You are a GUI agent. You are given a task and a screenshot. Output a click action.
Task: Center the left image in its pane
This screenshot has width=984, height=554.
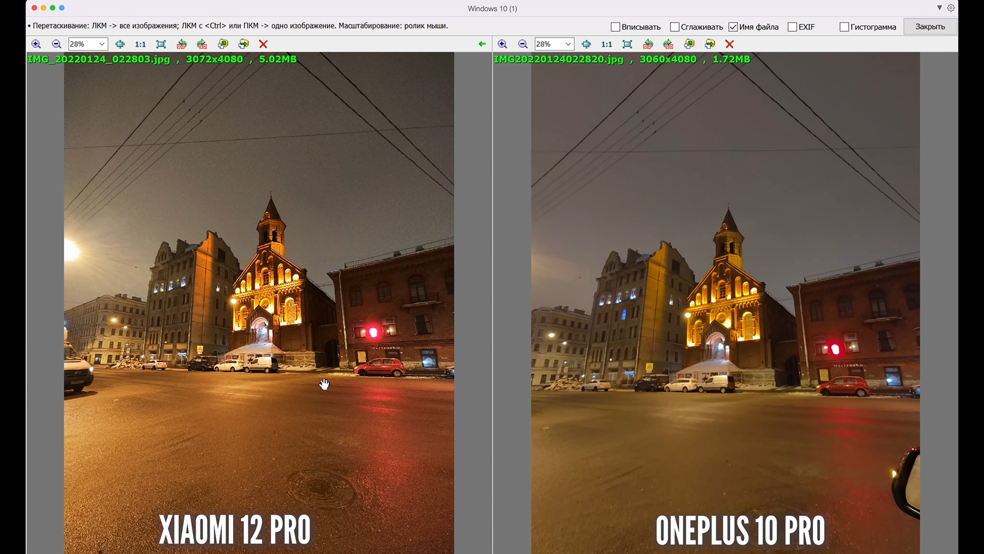(x=120, y=44)
